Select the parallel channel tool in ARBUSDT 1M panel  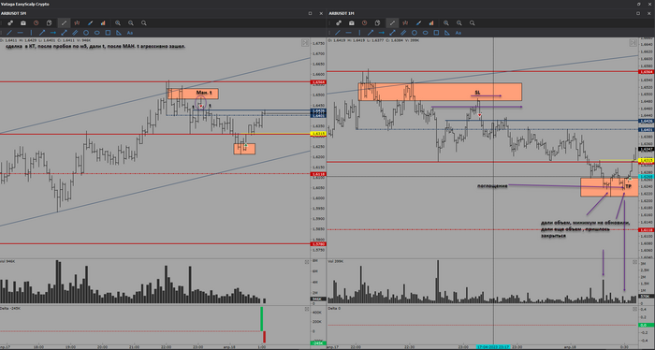[x=403, y=33]
